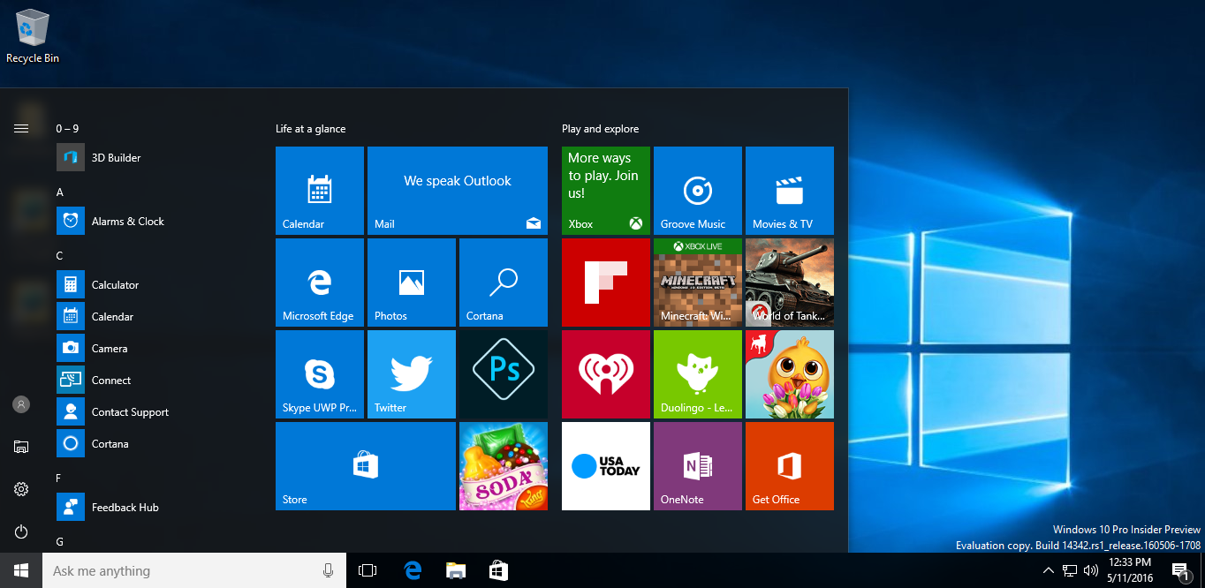
Task: Open the USA Today tile
Action: click(x=606, y=466)
